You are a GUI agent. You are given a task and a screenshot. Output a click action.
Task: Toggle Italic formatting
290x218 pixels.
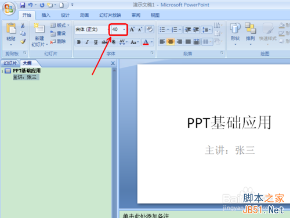click(x=87, y=42)
